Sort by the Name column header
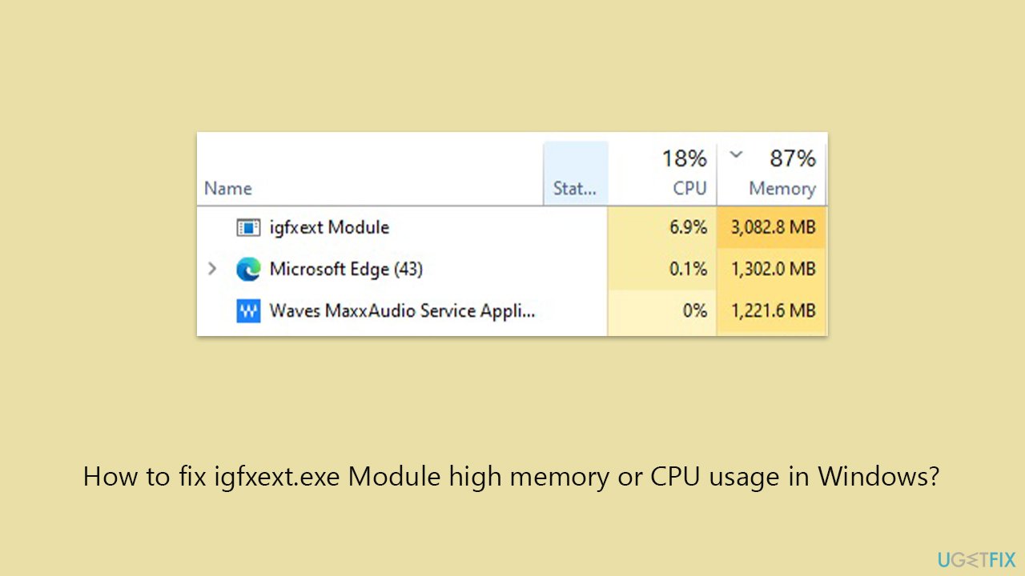 227,188
